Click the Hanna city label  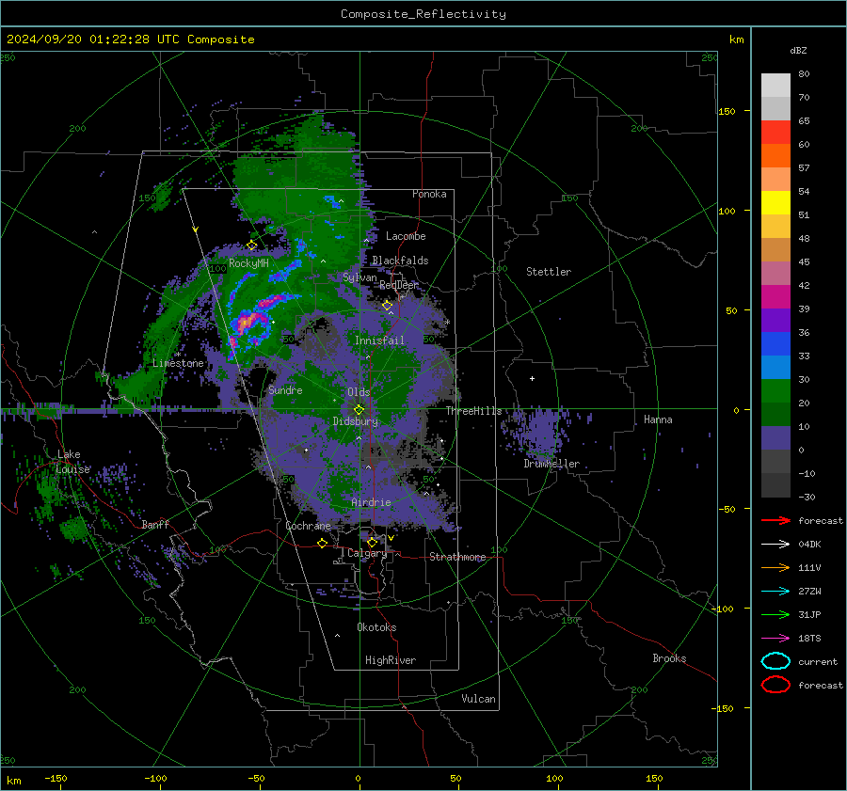[658, 419]
